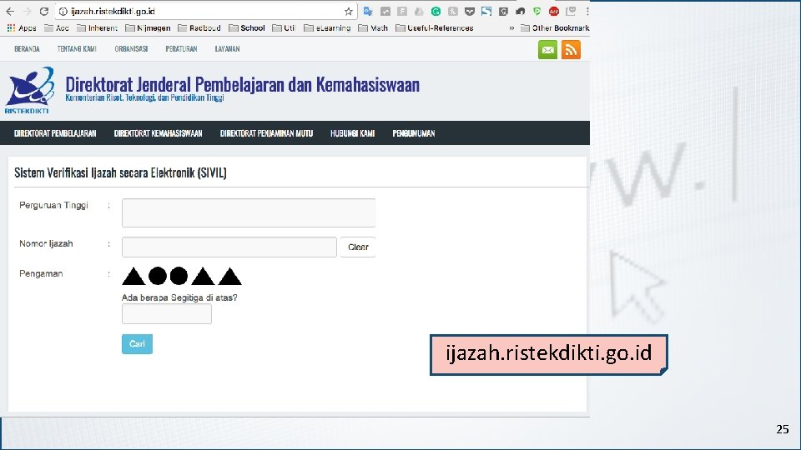Click into the Nomor Ijazah field

[x=229, y=247]
